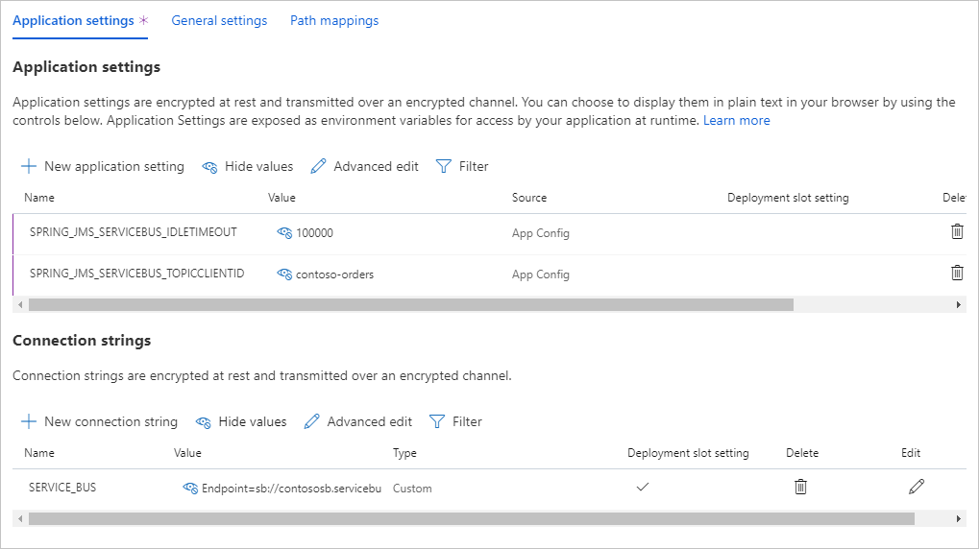
Task: Toggle visibility of the contoso-orders value
Action: 284,274
